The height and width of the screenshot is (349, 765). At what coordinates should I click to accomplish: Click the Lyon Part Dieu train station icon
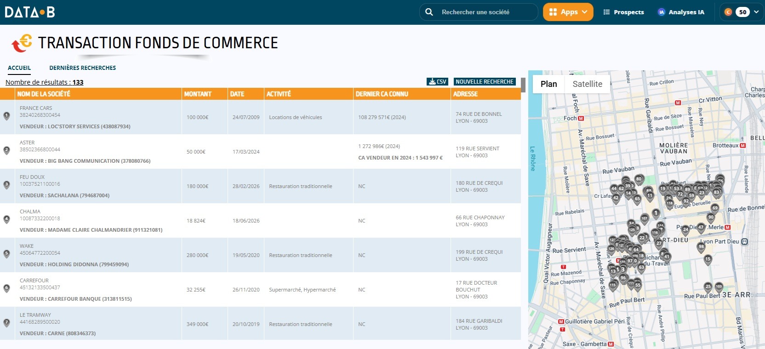coord(745,241)
